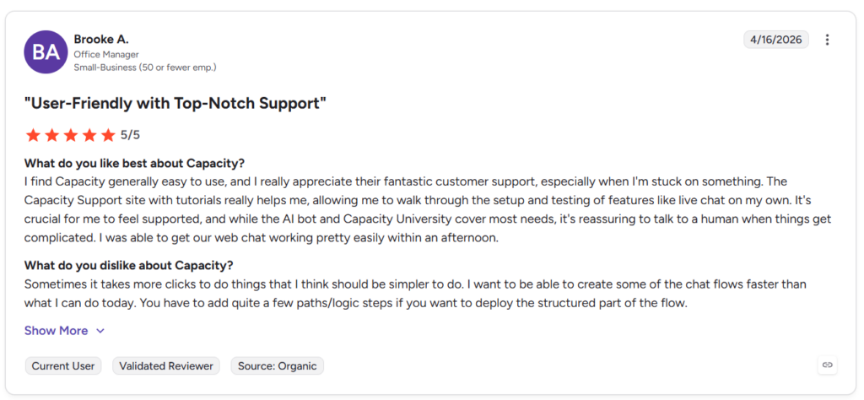The image size is (864, 400).
Task: Click Small-Business (50 or fewer emp.) label
Action: point(145,68)
